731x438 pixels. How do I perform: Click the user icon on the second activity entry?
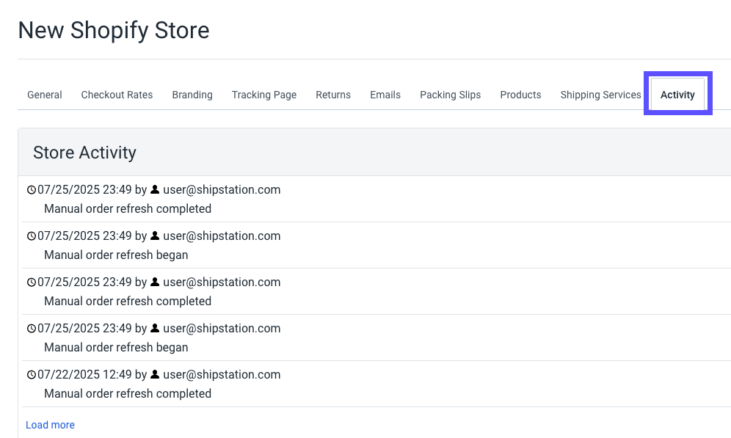(154, 236)
